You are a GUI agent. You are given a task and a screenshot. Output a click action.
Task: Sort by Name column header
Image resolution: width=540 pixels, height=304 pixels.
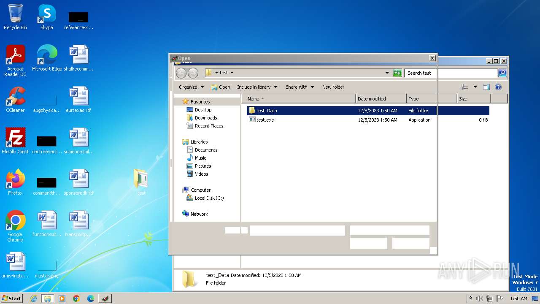pos(298,99)
